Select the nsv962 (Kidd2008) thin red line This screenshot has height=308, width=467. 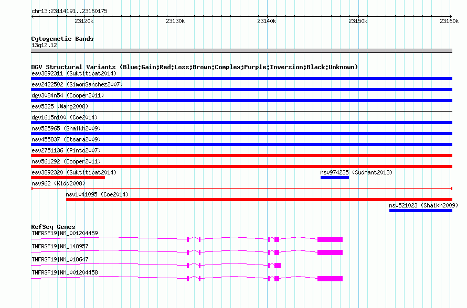pos(241,189)
